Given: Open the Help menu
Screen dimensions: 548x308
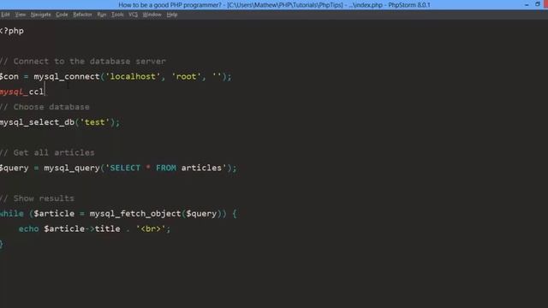Looking at the screenshot, I should [172, 15].
